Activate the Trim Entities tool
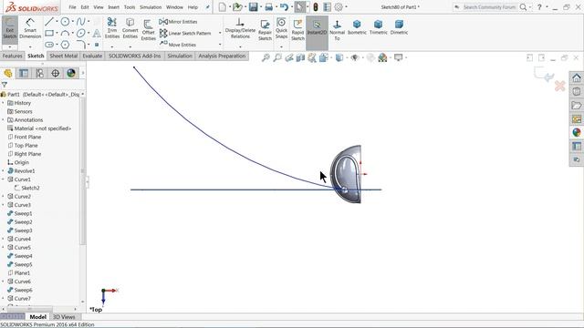The height and width of the screenshot is (328, 584). pyautogui.click(x=111, y=28)
